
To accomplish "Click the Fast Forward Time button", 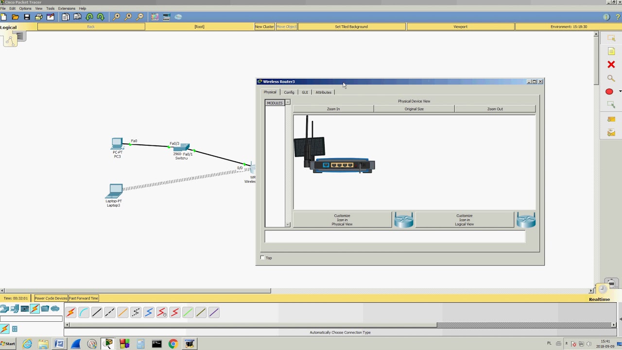I will click(x=84, y=298).
